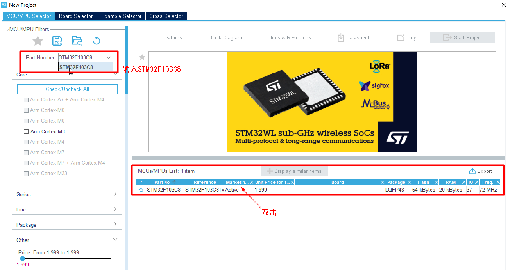Click the STM32F103C8 part number cell in the list
This screenshot has height=270, width=510.
coord(166,190)
